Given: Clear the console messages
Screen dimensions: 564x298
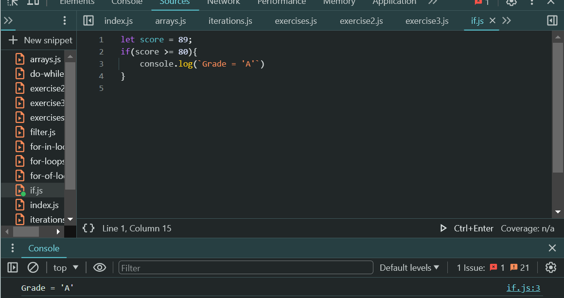Looking at the screenshot, I should point(33,267).
